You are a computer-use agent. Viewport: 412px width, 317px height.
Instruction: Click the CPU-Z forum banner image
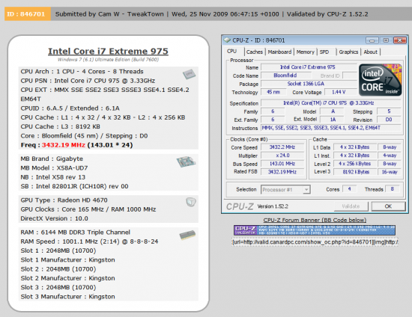[315, 230]
